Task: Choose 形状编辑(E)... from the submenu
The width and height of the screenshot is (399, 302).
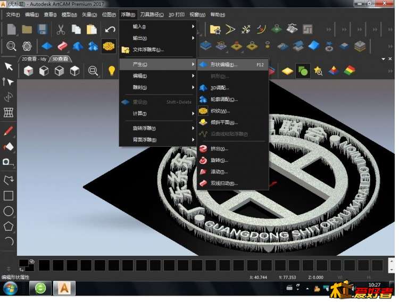Action: (x=233, y=65)
